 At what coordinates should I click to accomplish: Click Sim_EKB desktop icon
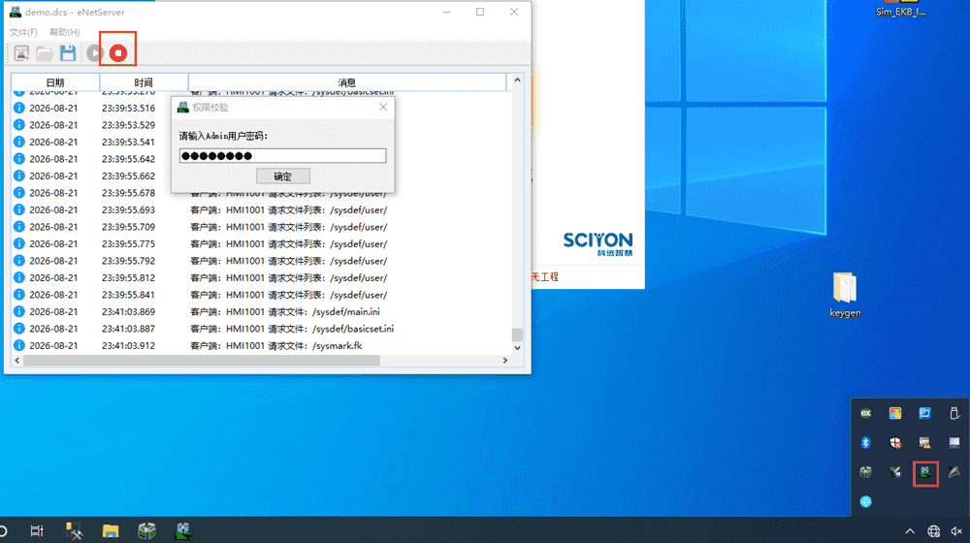point(901,9)
